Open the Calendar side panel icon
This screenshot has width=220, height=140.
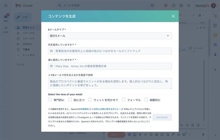point(215,26)
